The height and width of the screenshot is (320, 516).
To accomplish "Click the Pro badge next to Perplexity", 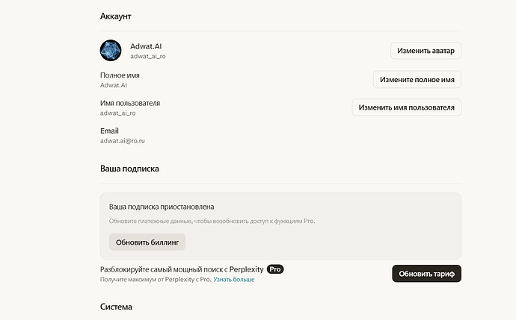I will point(275,269).
